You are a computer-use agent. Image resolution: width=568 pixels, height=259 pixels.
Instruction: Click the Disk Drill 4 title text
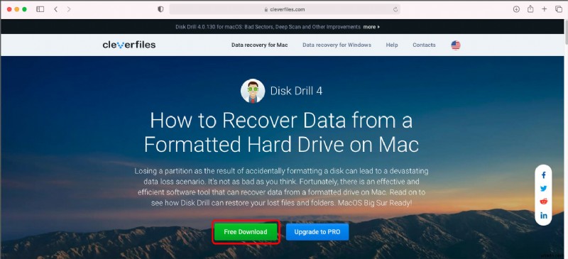pyautogui.click(x=296, y=91)
